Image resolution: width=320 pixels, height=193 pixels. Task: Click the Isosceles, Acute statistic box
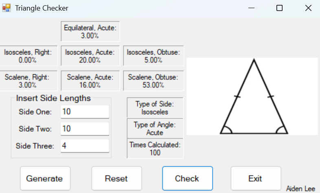[x=90, y=56]
